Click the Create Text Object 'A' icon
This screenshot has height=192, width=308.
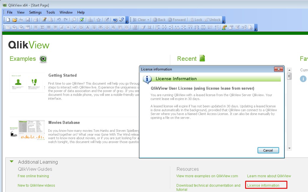(x=88, y=27)
